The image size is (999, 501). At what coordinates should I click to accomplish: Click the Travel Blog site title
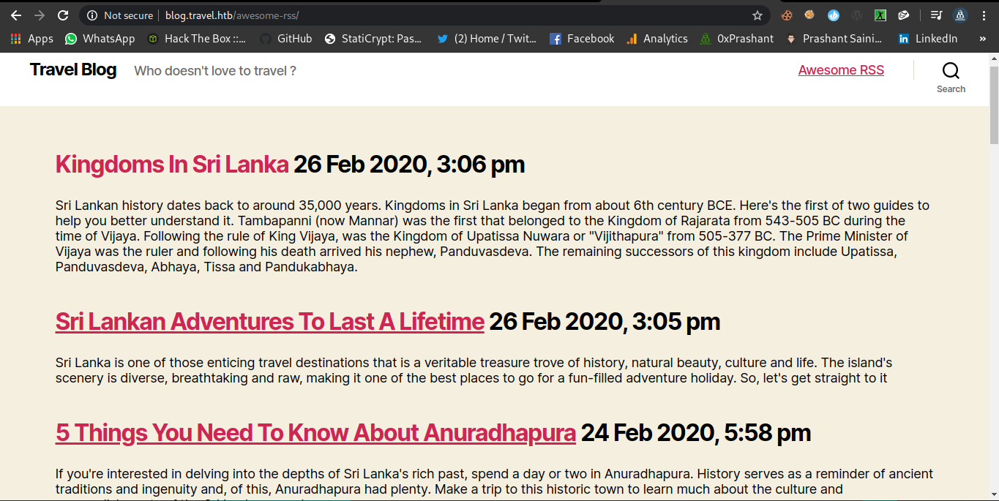pos(73,70)
